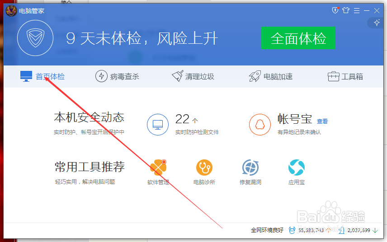Click the shield logo circle icon
The height and width of the screenshot is (242, 387).
coord(35,38)
